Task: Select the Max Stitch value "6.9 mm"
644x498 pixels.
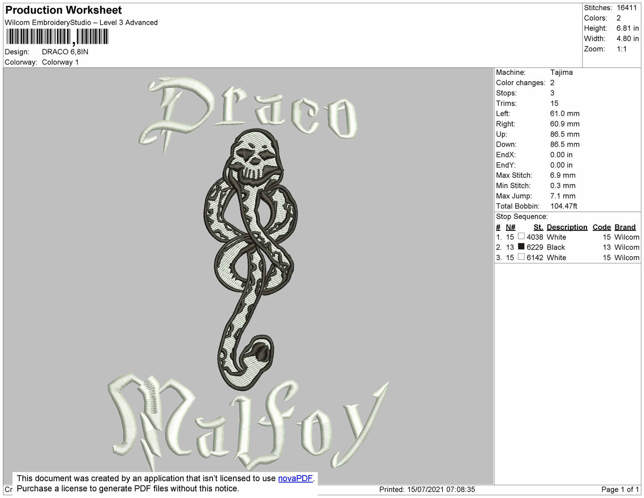Action: click(563, 175)
